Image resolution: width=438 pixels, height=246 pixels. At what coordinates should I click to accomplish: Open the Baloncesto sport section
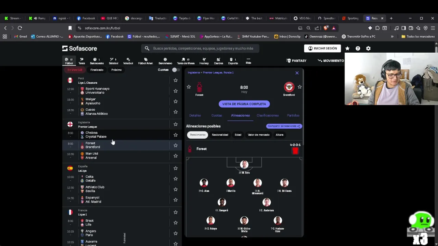[96, 61]
